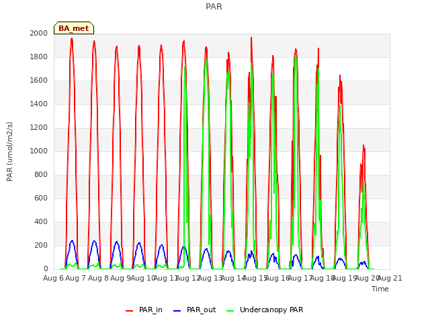Click the 1800 y-axis tick label
Viewport: 430px width, 323px height.
39,57
